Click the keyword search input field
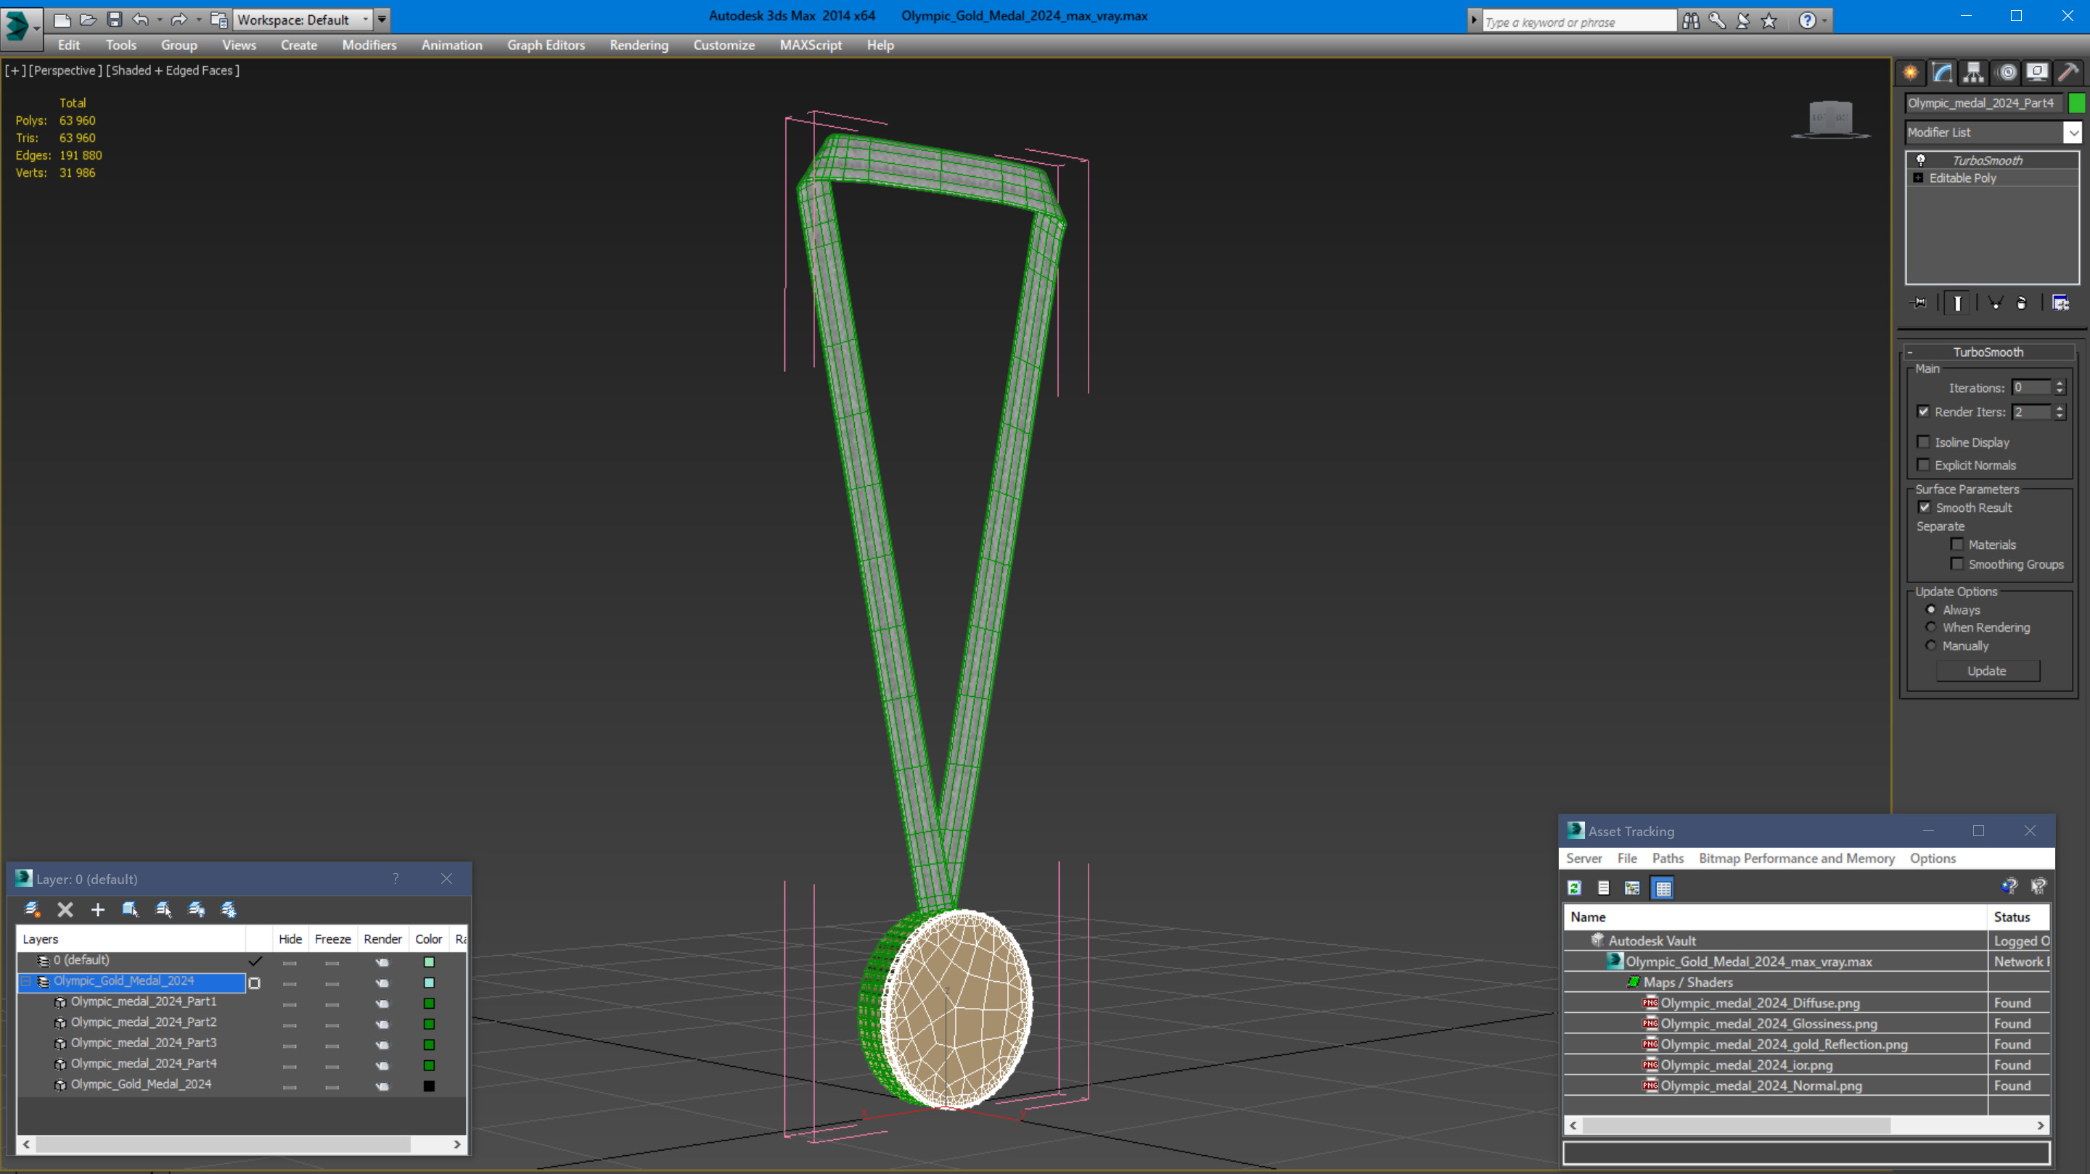Image resolution: width=2090 pixels, height=1174 pixels. [1578, 22]
